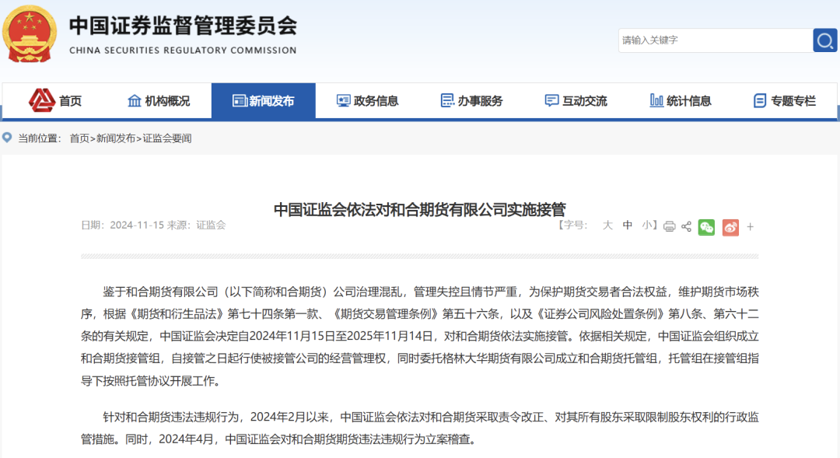
Task: Open the 机构概况 tab
Action: click(x=159, y=101)
